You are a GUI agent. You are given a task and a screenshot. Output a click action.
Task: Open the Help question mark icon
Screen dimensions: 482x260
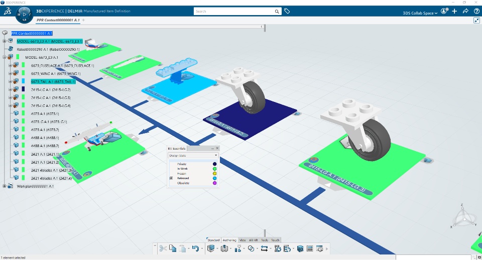click(x=476, y=11)
